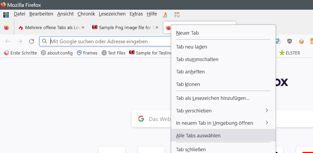Click the uBlock Origin shield icon
Screen dimensions: 313x153
290,41
